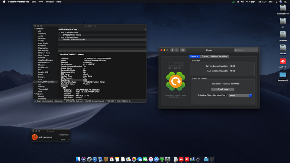Switch to the NVRam Variables tab
The image size is (290, 163).
click(x=219, y=56)
